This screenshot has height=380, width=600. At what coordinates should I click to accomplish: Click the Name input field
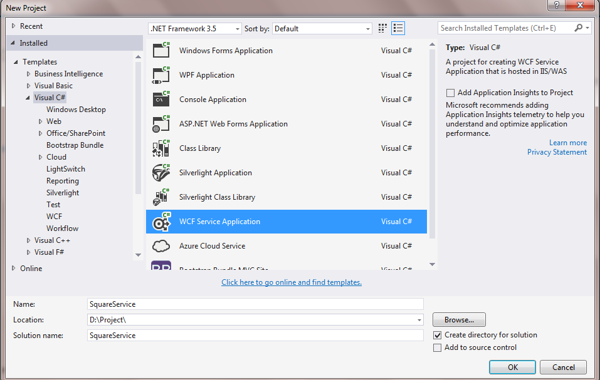pos(255,304)
